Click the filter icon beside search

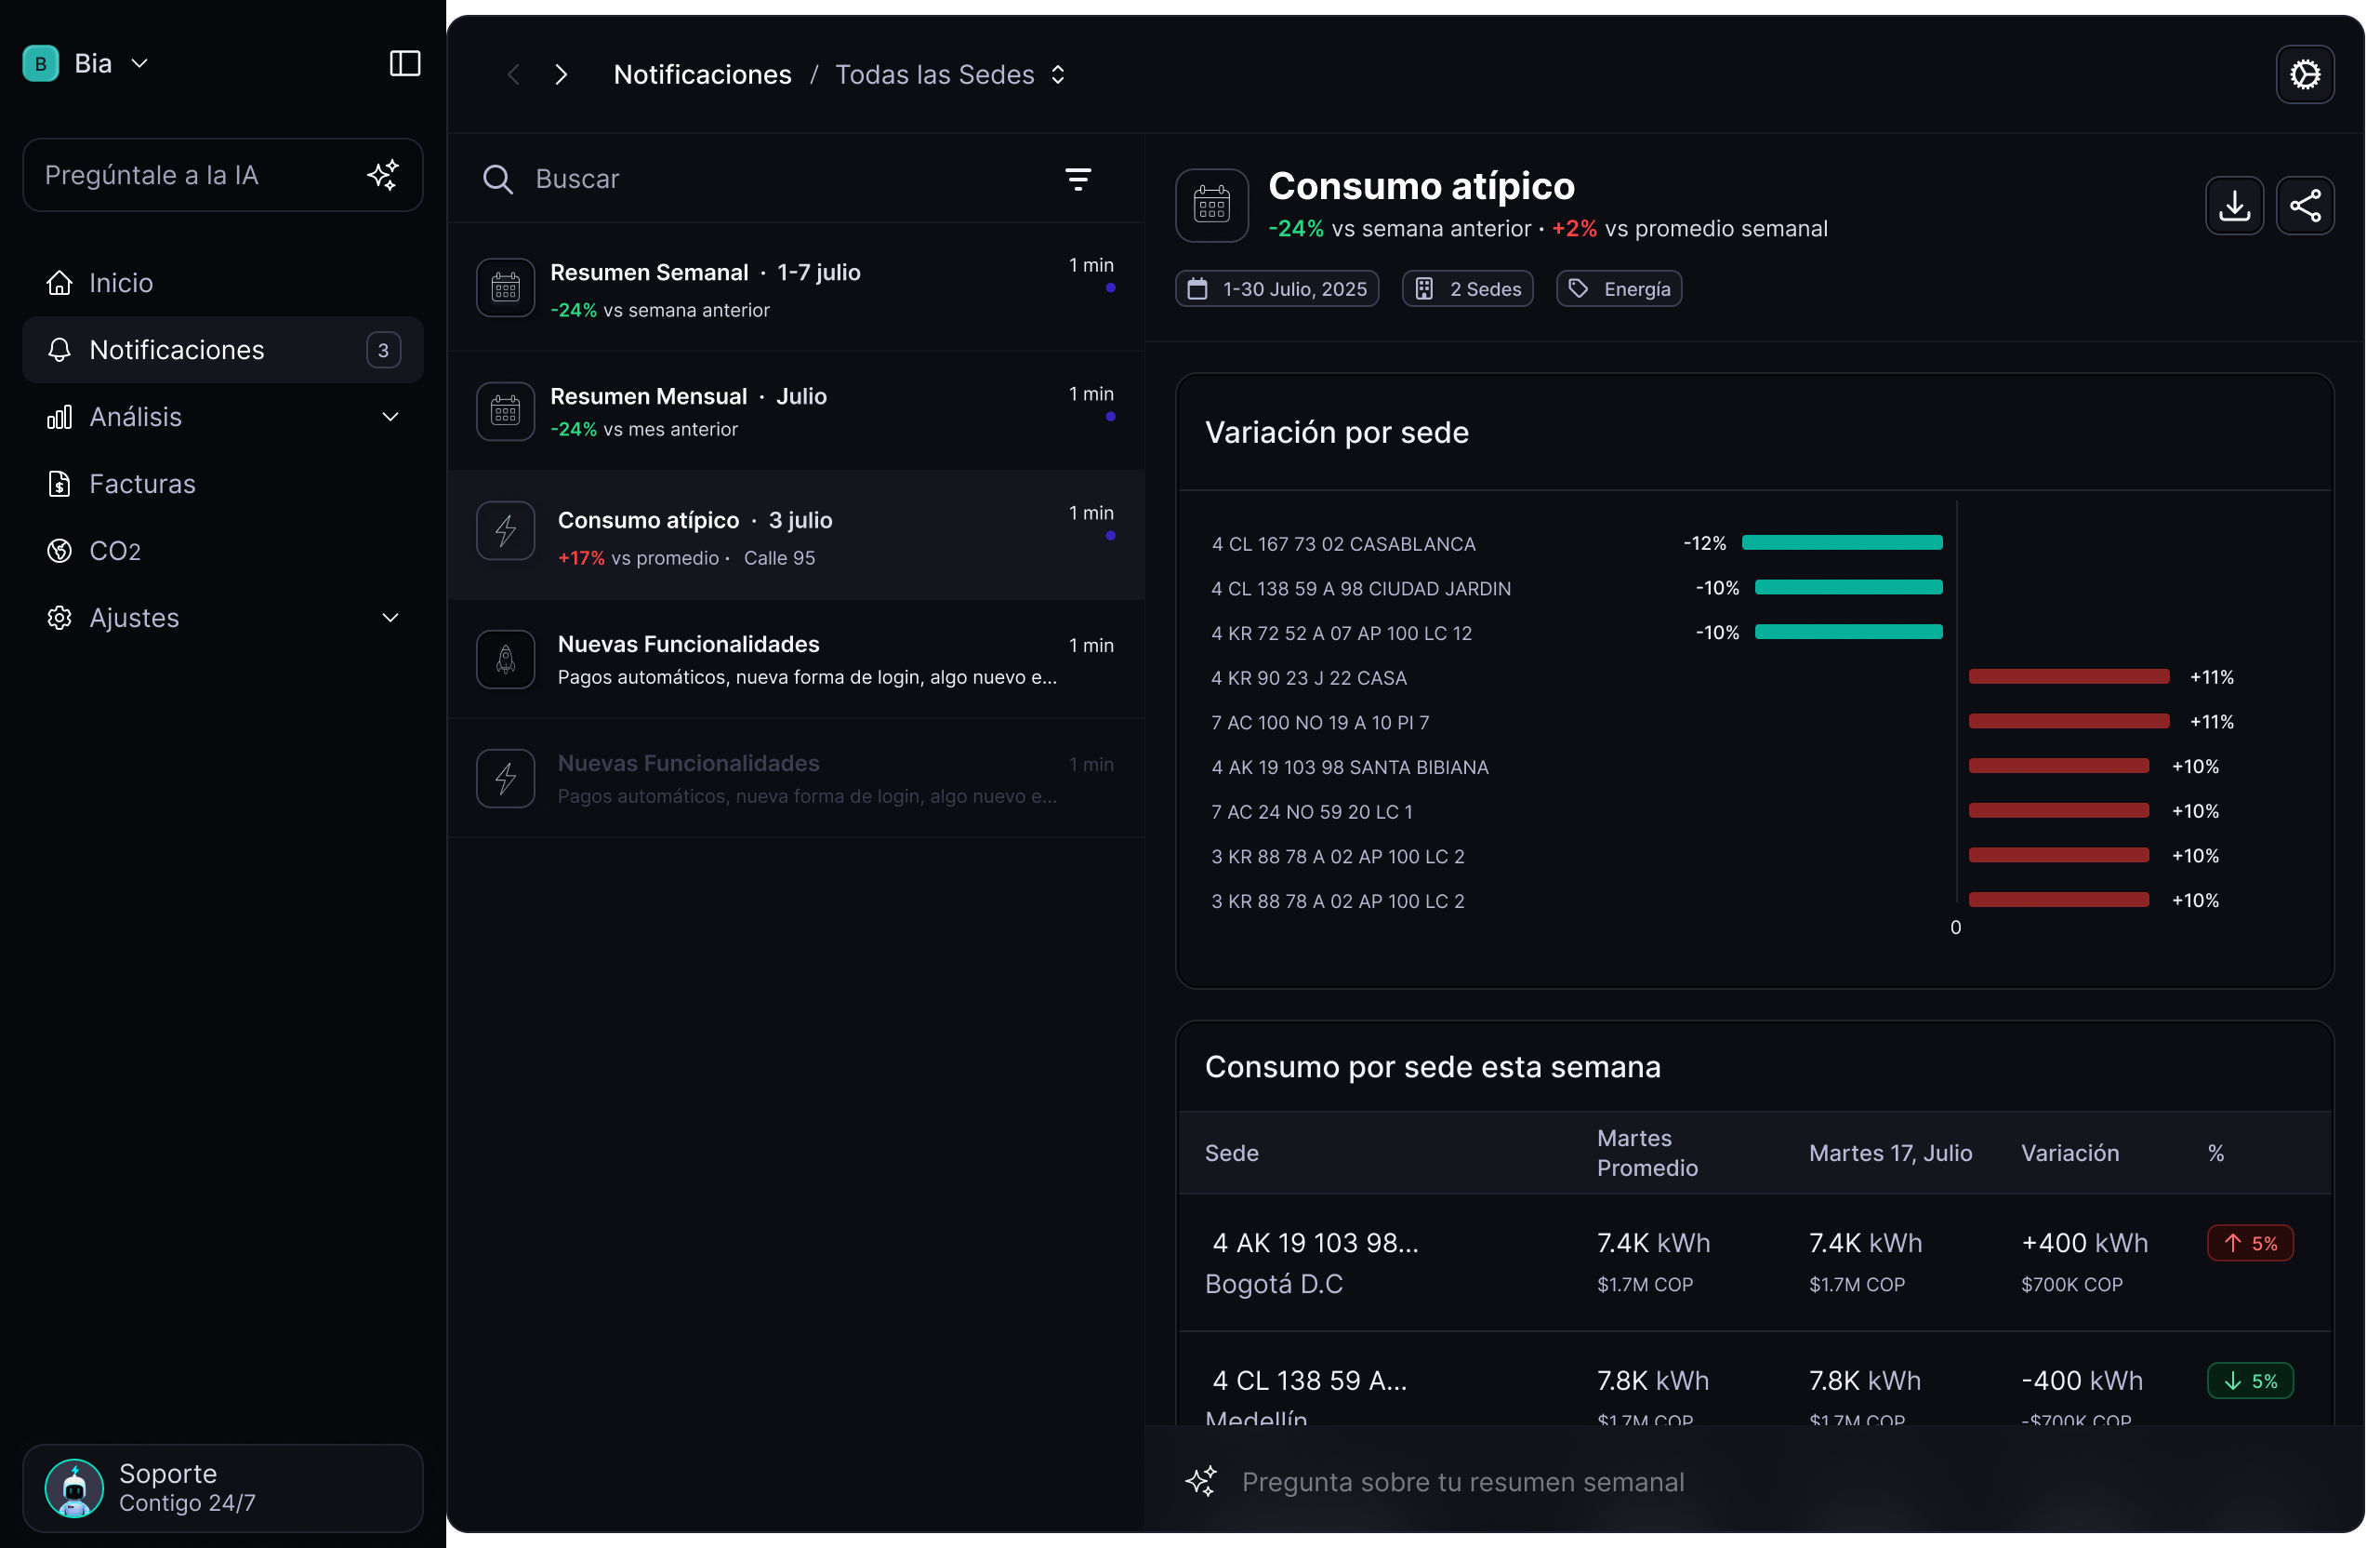1077,180
